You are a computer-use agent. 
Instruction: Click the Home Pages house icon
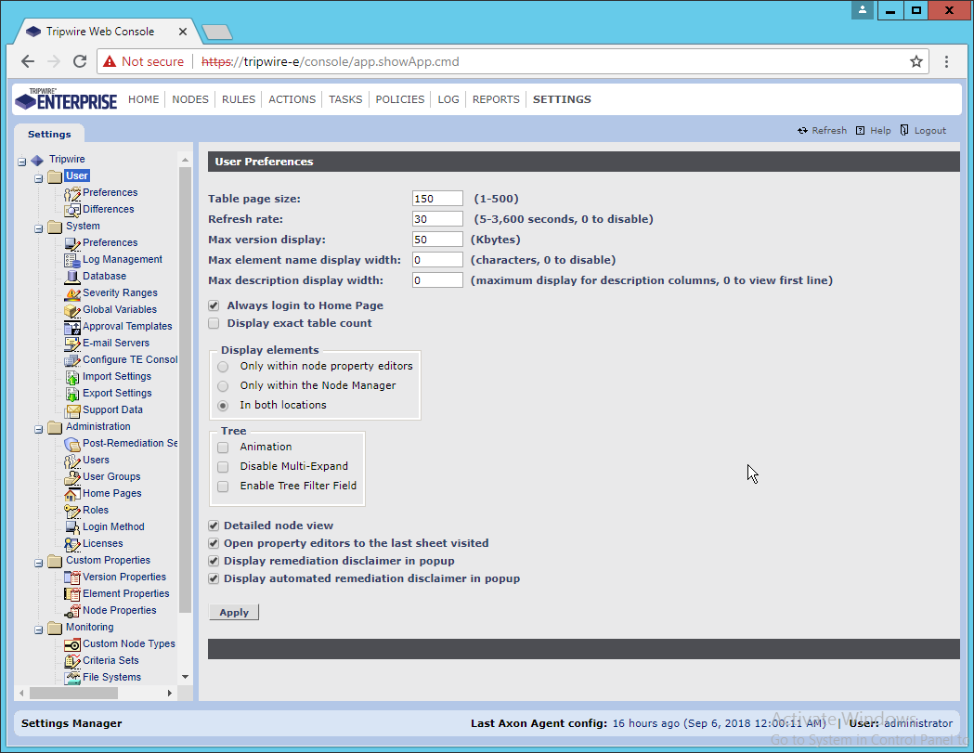pos(72,494)
